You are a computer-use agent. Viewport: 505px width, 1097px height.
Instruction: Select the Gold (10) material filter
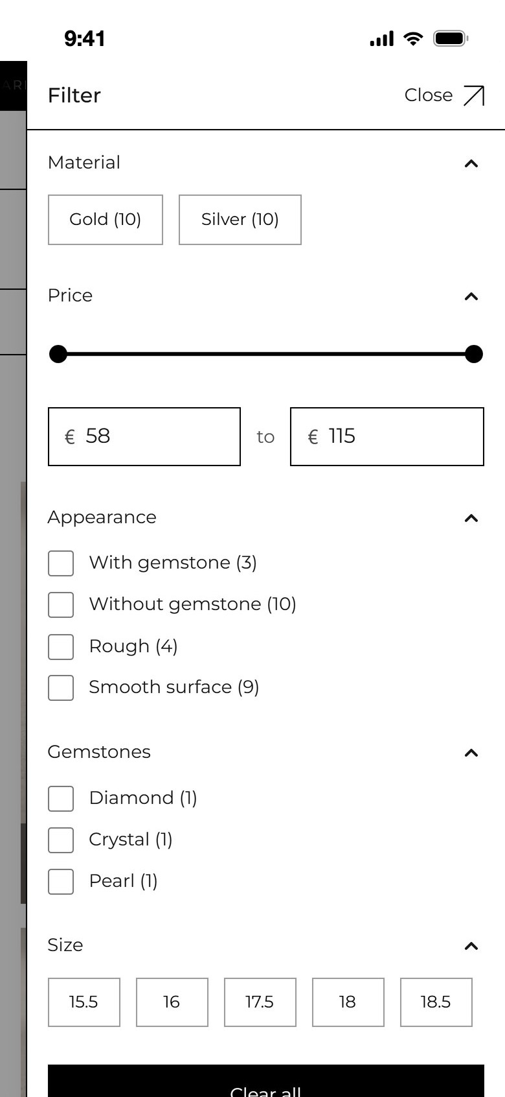pos(106,220)
